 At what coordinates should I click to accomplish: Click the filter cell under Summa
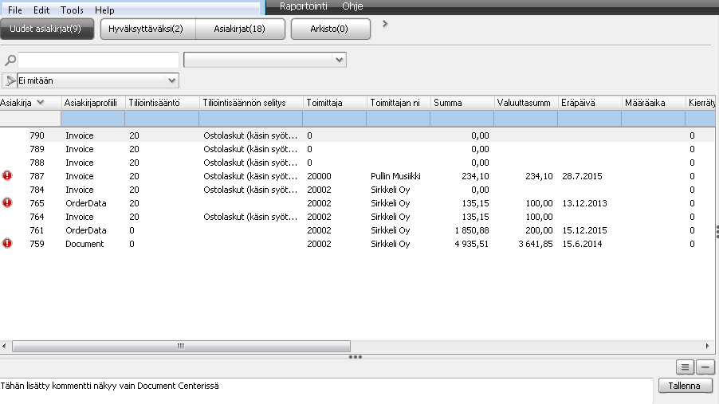pos(462,118)
